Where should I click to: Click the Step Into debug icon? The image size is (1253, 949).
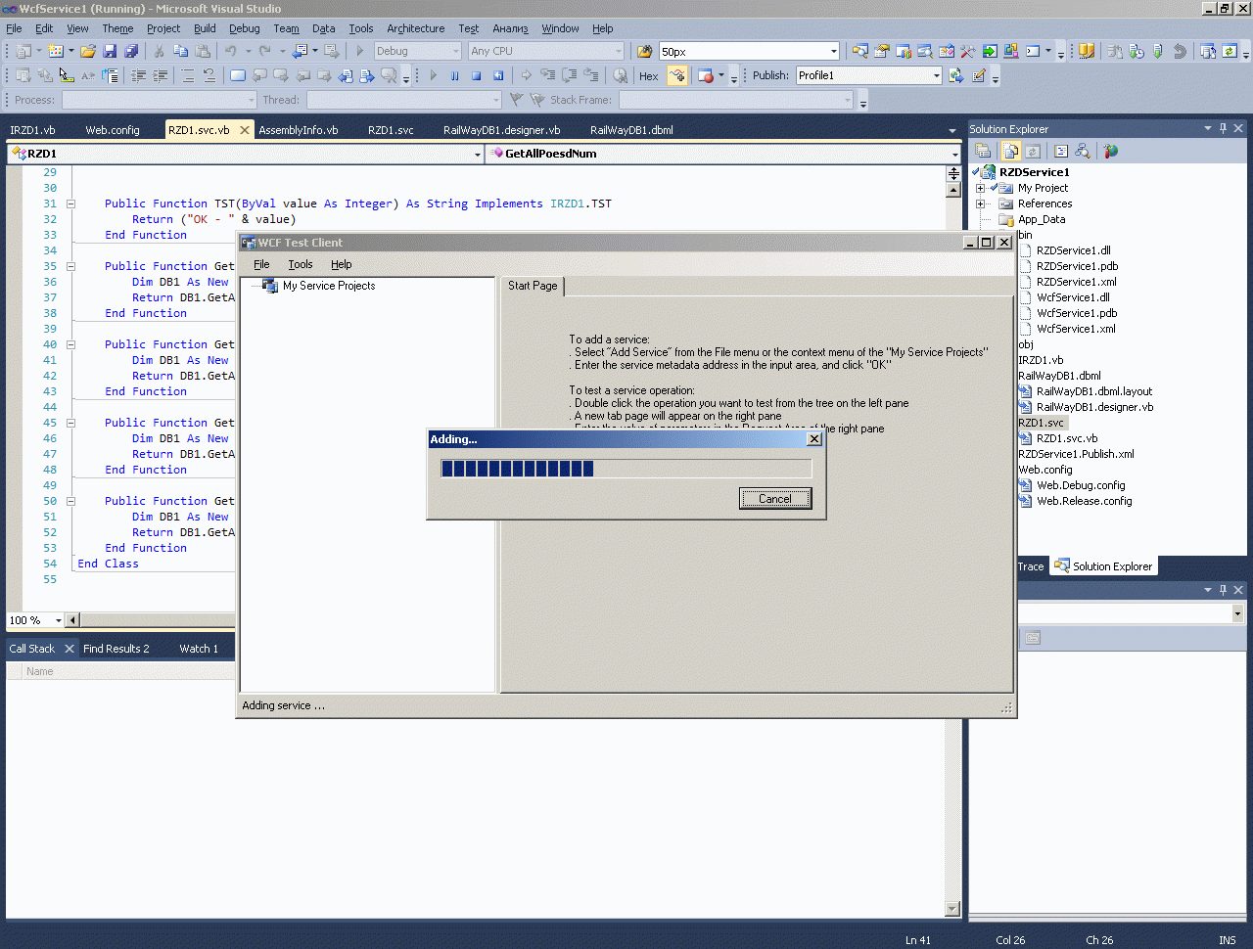click(x=548, y=75)
